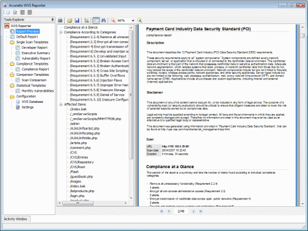Click the Print report icon
Screen dimensions: 308x231
[60, 20]
